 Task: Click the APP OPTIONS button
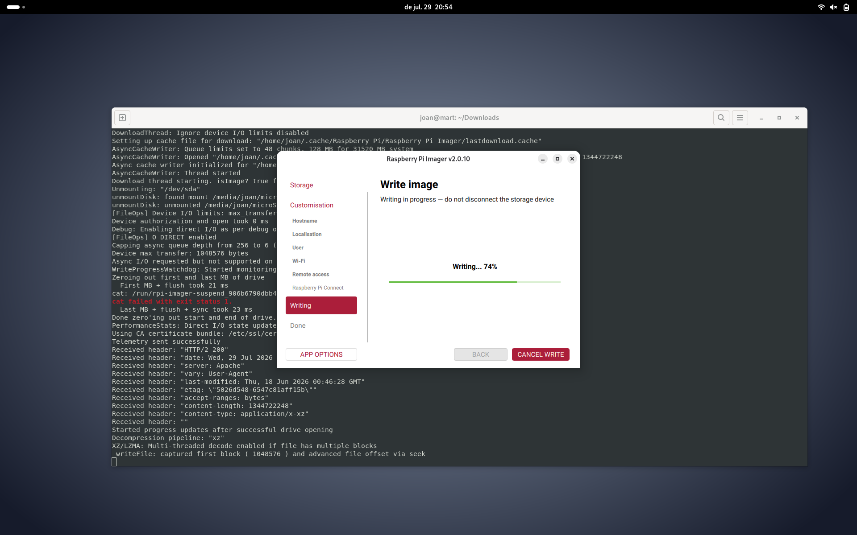(x=321, y=354)
